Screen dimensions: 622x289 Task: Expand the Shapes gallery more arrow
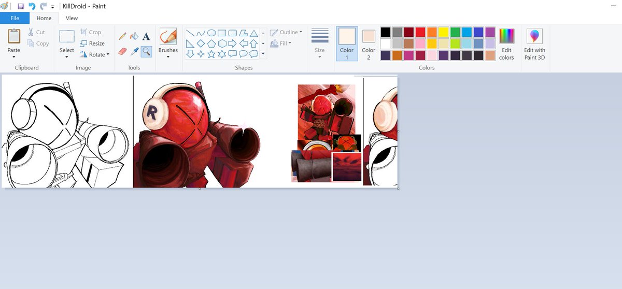pos(263,54)
